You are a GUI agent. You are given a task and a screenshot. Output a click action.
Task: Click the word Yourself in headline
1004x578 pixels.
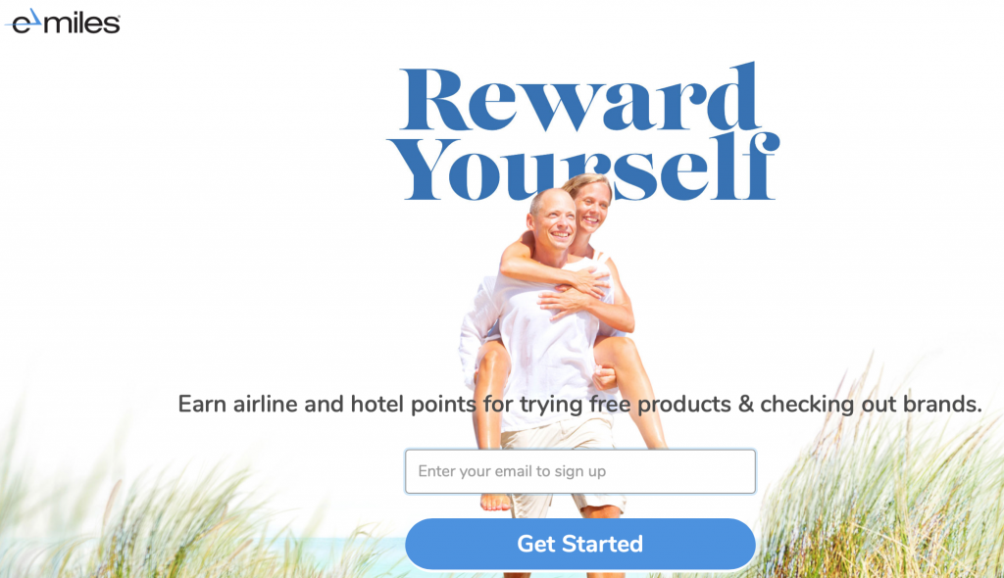[x=583, y=168]
